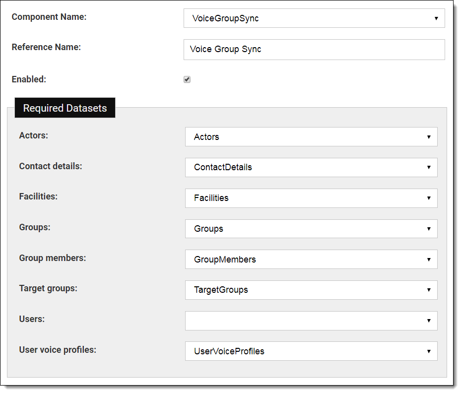The width and height of the screenshot is (461, 393).
Task: Click the Users field label
Action: (32, 319)
